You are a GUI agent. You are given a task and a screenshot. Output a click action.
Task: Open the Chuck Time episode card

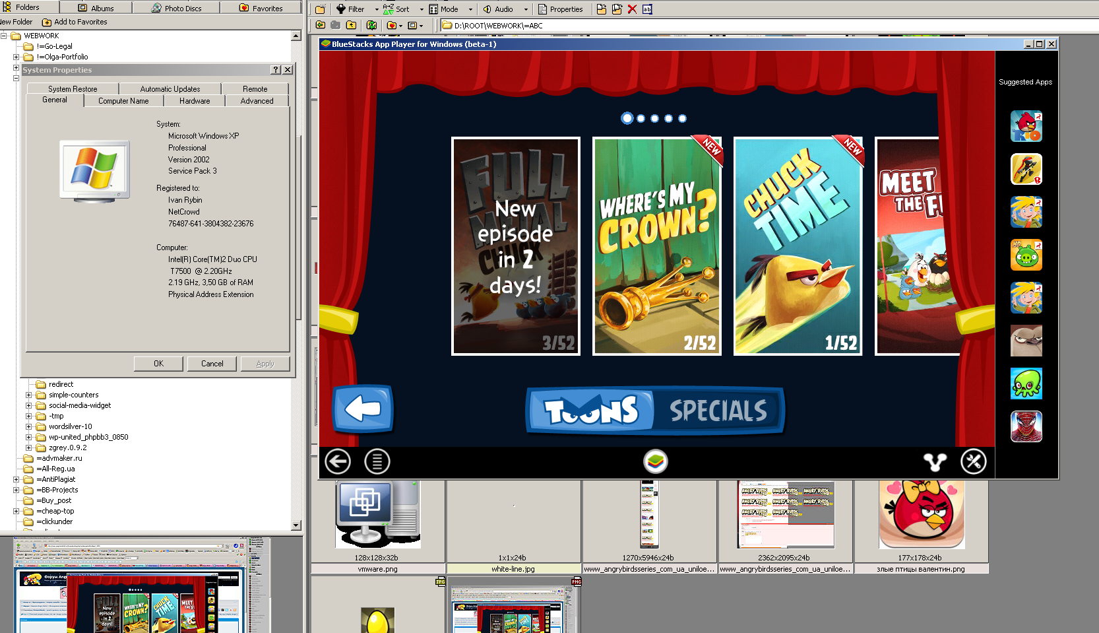tap(798, 246)
